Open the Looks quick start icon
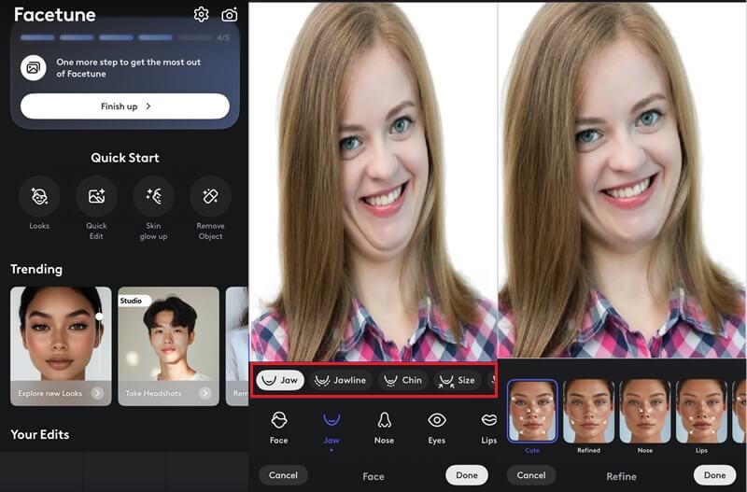 [x=39, y=196]
